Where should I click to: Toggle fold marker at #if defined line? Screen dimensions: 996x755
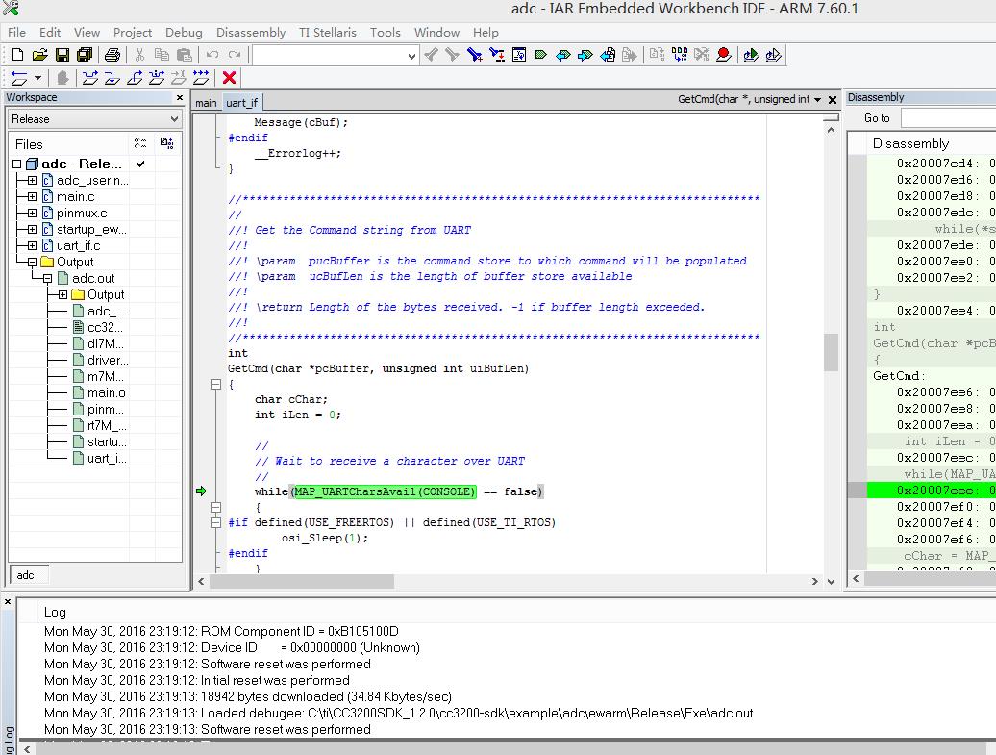(216, 522)
